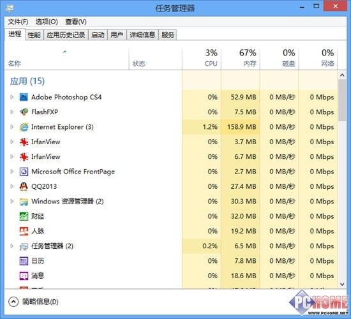The image size is (351, 319).
Task: Click the 1.2% CPU value
Action: [x=210, y=127]
